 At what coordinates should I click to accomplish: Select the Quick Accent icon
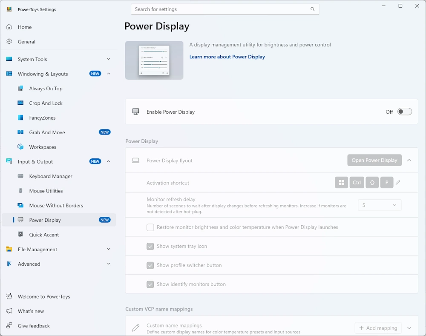[20, 235]
